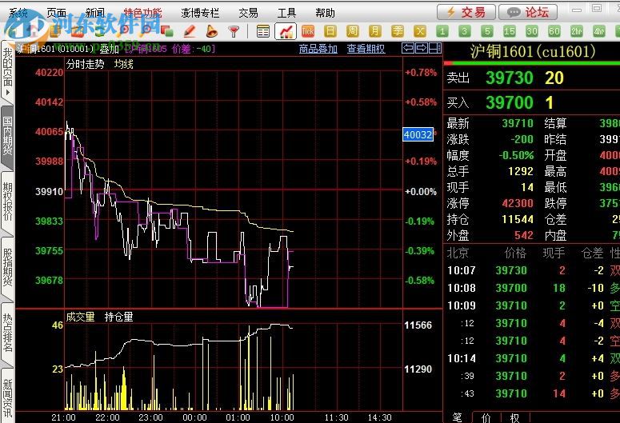Select the 5-minute period button
Image resolution: width=620 pixels, height=423 pixels.
(487, 31)
